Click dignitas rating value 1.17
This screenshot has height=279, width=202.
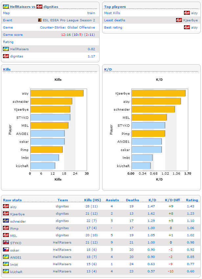(91, 56)
